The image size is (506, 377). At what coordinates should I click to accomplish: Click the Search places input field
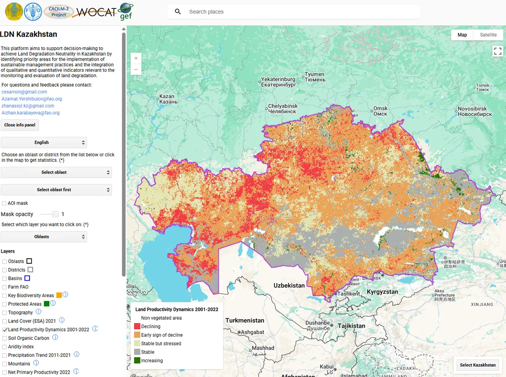295,12
